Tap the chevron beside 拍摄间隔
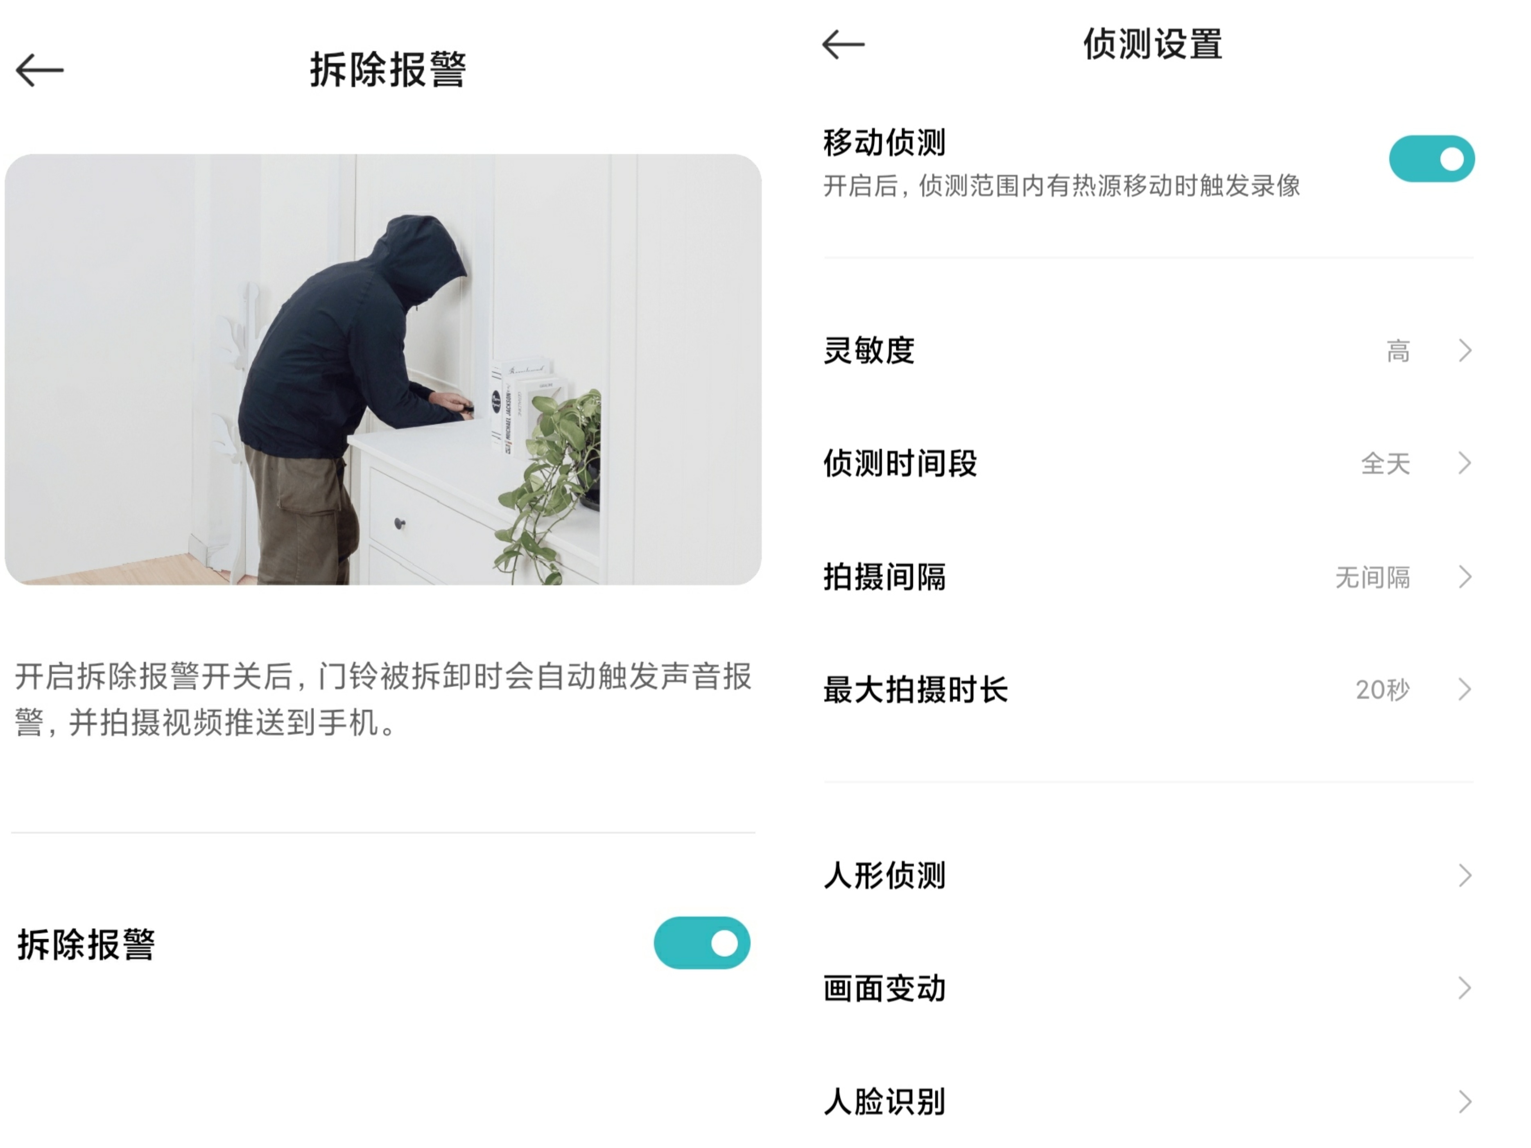Image resolution: width=1531 pixels, height=1148 pixels. pos(1465,576)
